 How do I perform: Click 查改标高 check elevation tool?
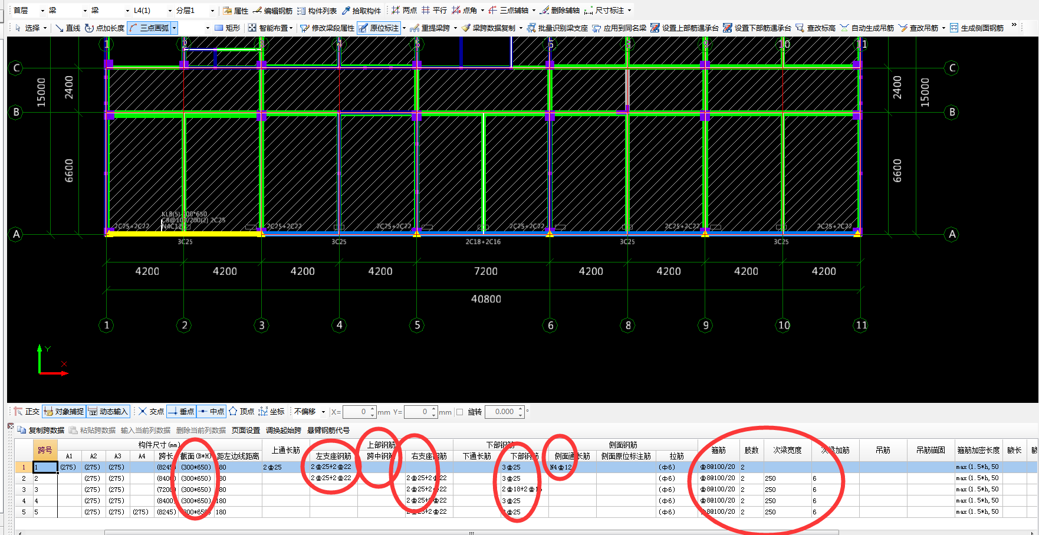click(x=816, y=28)
